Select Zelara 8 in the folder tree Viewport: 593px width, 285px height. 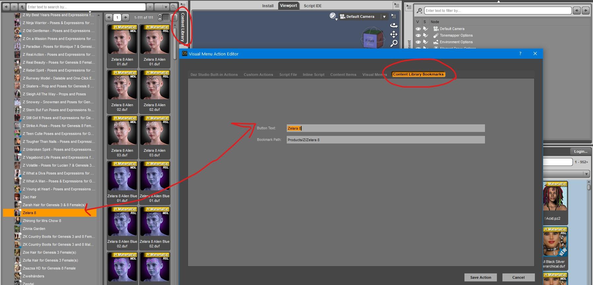pyautogui.click(x=50, y=213)
